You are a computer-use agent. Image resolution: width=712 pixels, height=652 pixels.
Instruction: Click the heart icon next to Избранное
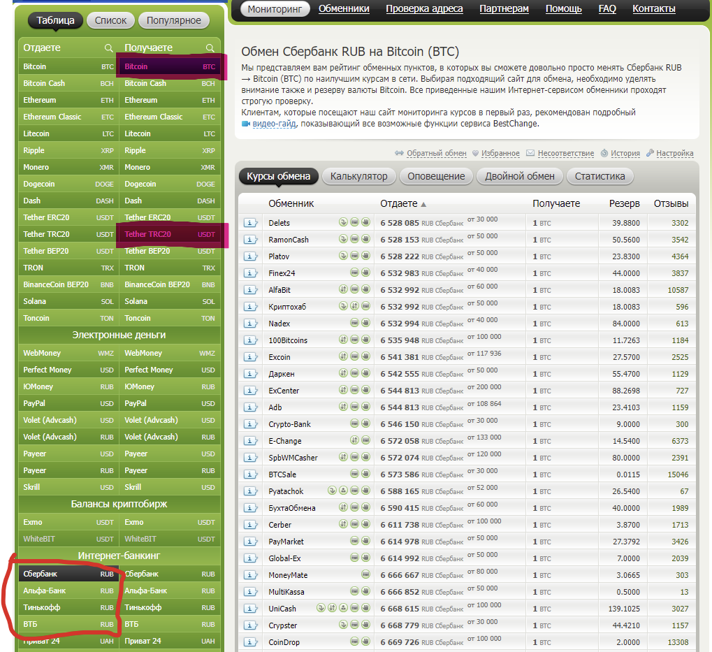[x=475, y=153]
